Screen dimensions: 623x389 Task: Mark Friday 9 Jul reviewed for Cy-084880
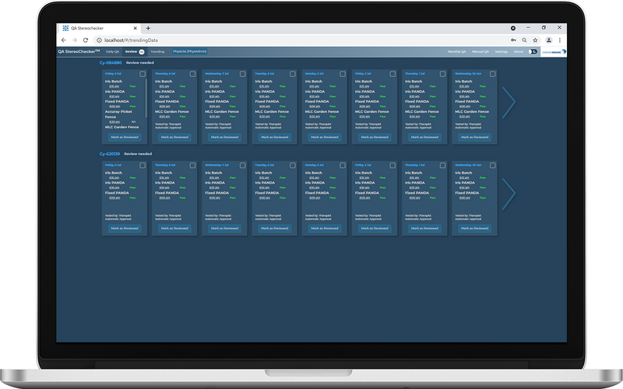coord(125,138)
